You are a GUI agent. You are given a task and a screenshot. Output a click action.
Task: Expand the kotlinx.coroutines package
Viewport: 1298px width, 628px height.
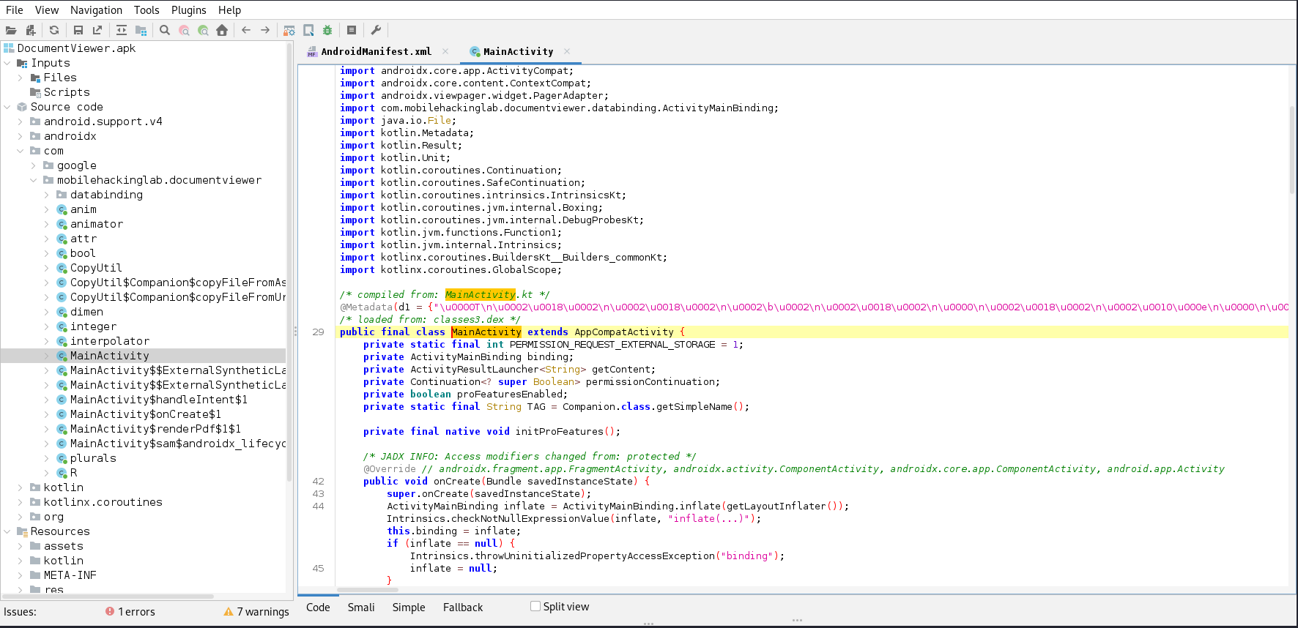pyautogui.click(x=21, y=502)
